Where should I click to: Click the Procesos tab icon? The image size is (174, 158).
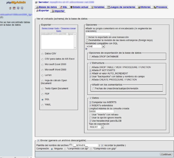coord(155,7)
